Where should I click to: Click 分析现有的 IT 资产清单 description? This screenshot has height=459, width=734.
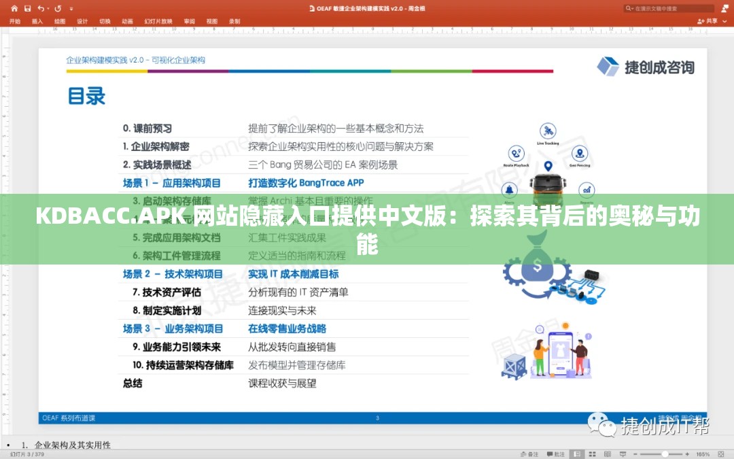(x=298, y=292)
